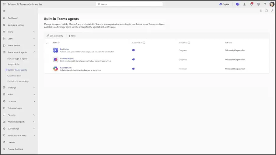Click the Users sidebar icon

[x=4, y=39]
